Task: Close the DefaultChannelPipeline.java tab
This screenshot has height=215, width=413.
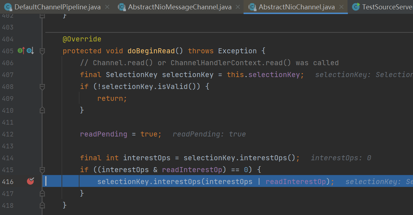Action: tap(107, 7)
